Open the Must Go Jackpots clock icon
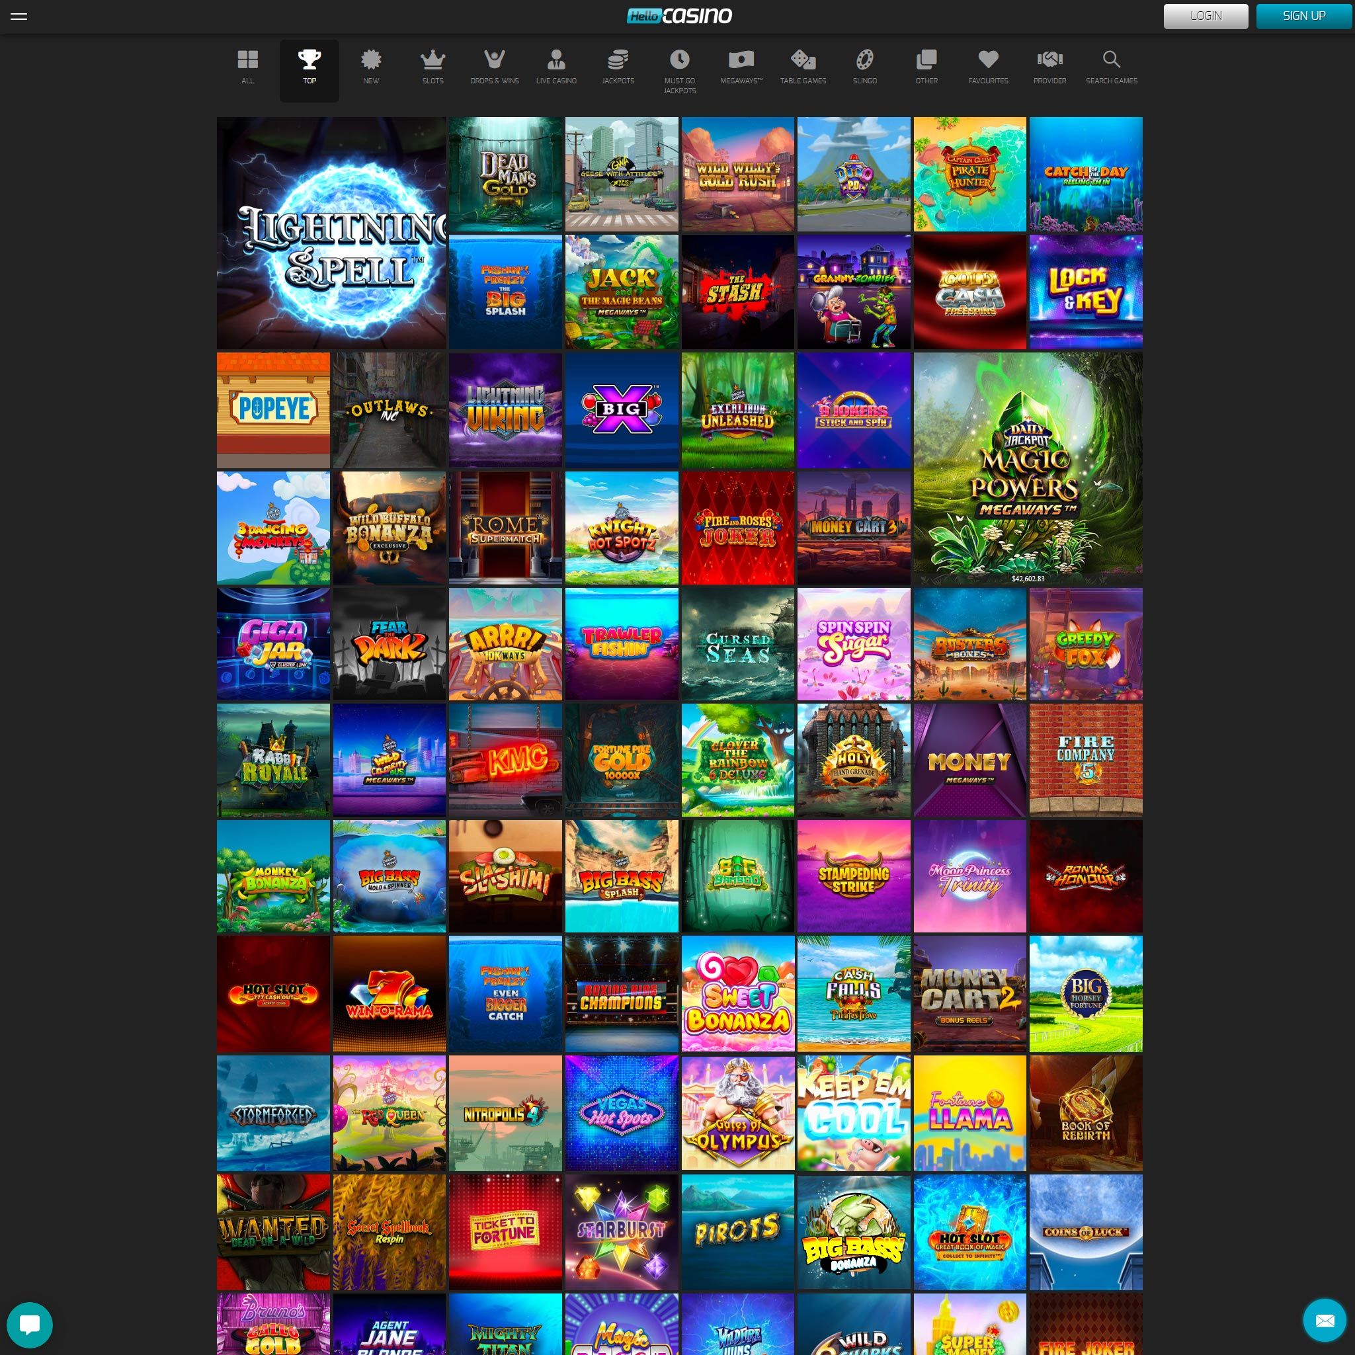Screen dimensions: 1355x1355 coord(679,61)
